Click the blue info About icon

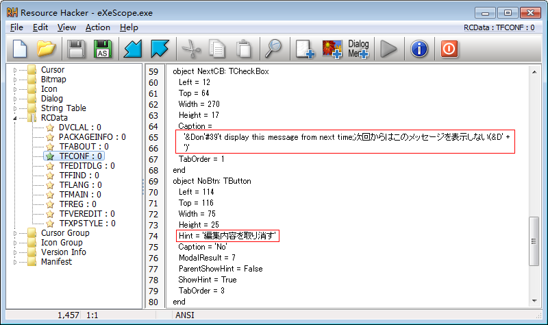(419, 49)
